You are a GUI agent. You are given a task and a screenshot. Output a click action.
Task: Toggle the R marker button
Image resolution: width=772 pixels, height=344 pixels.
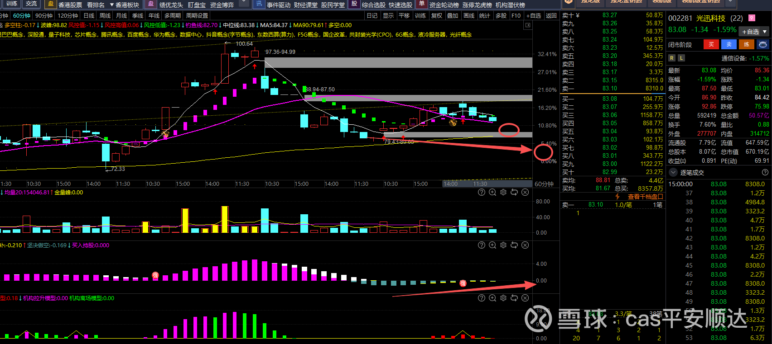tap(672, 58)
